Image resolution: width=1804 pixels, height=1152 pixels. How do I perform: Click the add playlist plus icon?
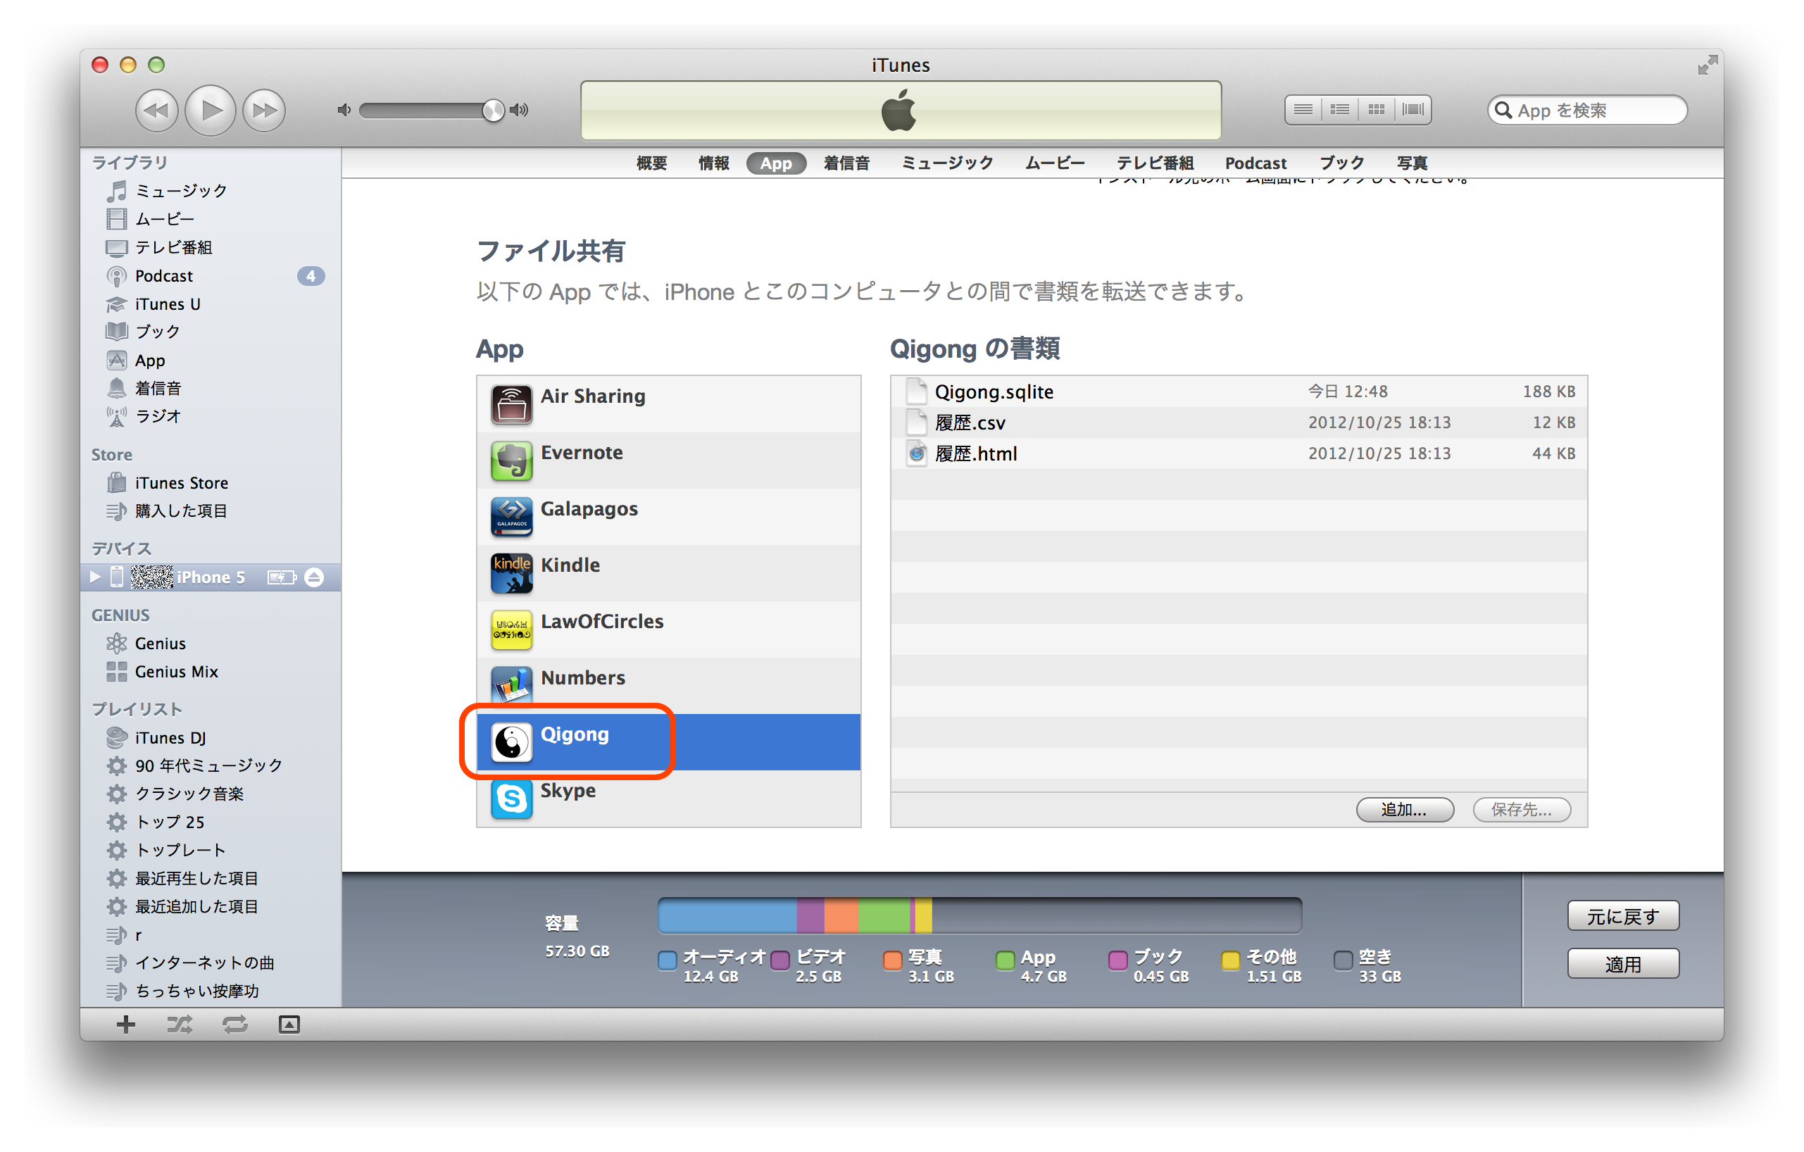126,1025
